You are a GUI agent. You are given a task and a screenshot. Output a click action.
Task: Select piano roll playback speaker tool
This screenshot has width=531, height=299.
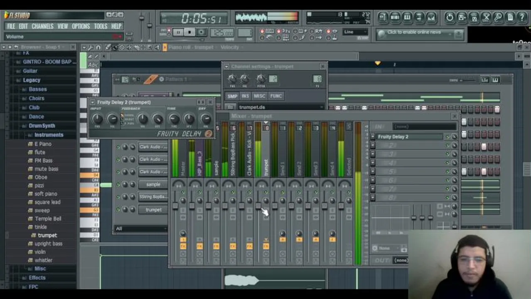(157, 47)
